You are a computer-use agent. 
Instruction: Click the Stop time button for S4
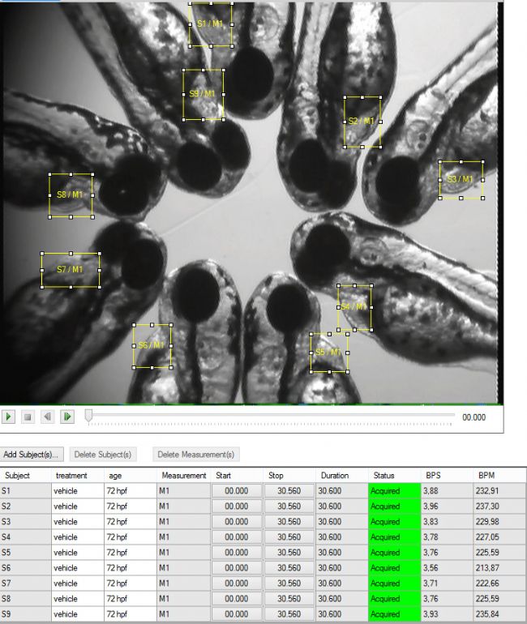coord(289,537)
